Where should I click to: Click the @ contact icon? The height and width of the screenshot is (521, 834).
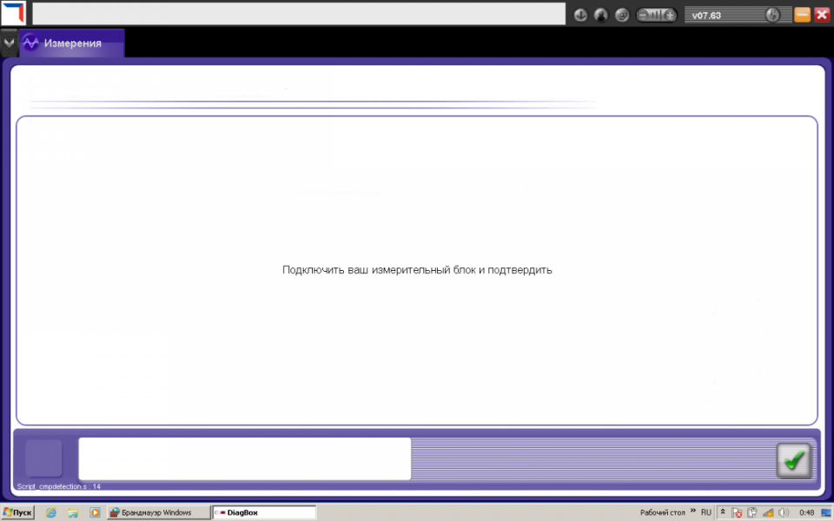622,15
